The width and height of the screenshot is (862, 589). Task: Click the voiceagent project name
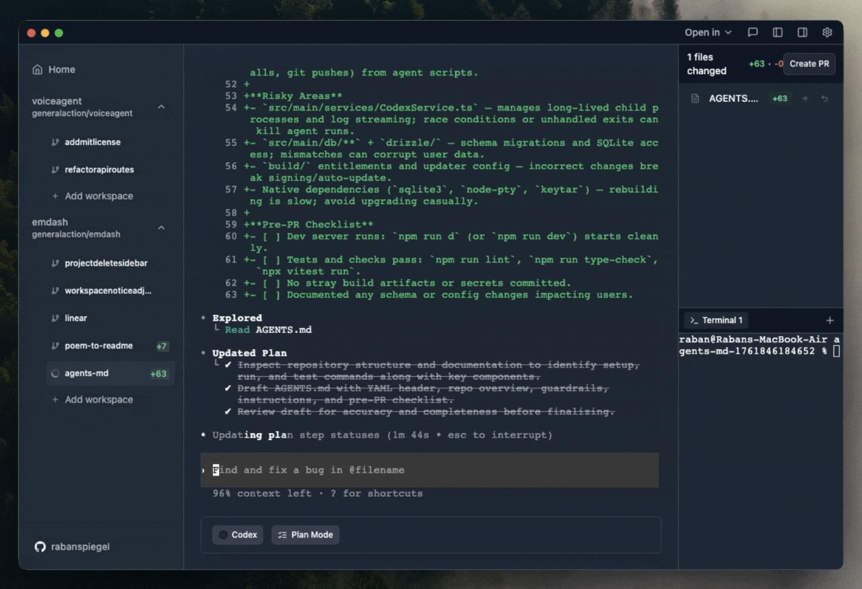click(x=57, y=101)
